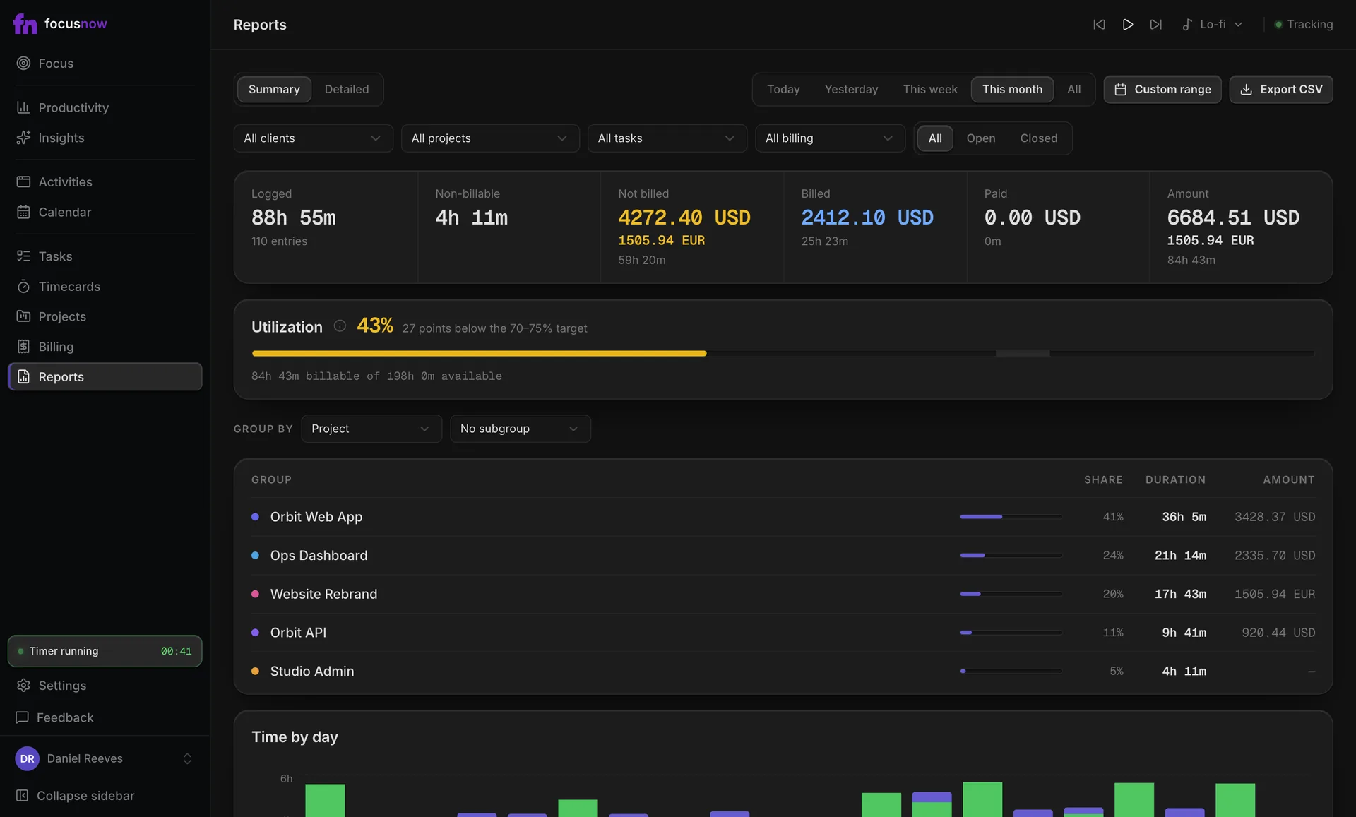The height and width of the screenshot is (817, 1356).
Task: Click Orbit Web App project row
Action: [x=783, y=517]
